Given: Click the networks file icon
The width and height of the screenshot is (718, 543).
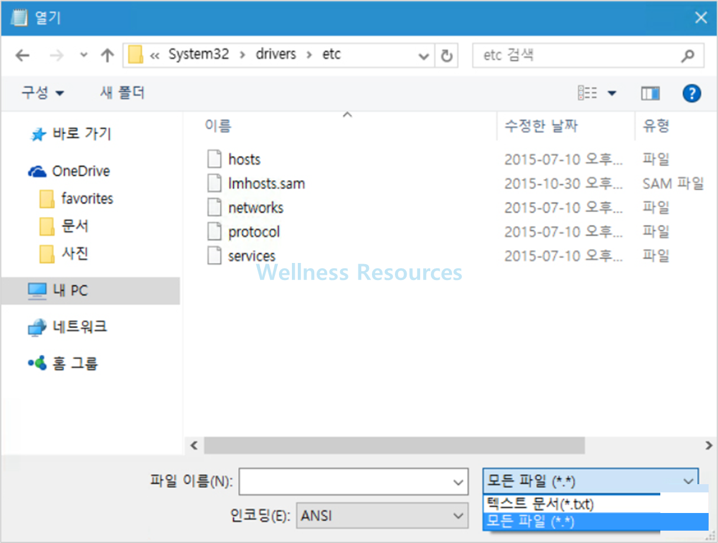Looking at the screenshot, I should click(x=214, y=208).
